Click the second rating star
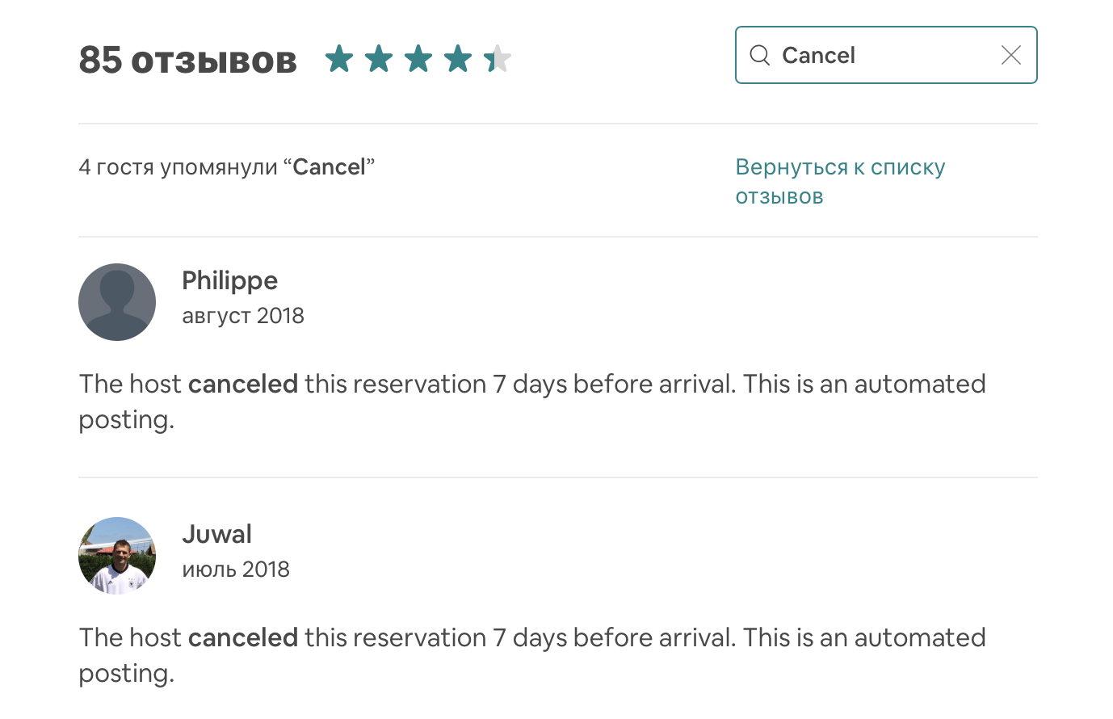Screen dimensions: 1113x719 click(379, 59)
